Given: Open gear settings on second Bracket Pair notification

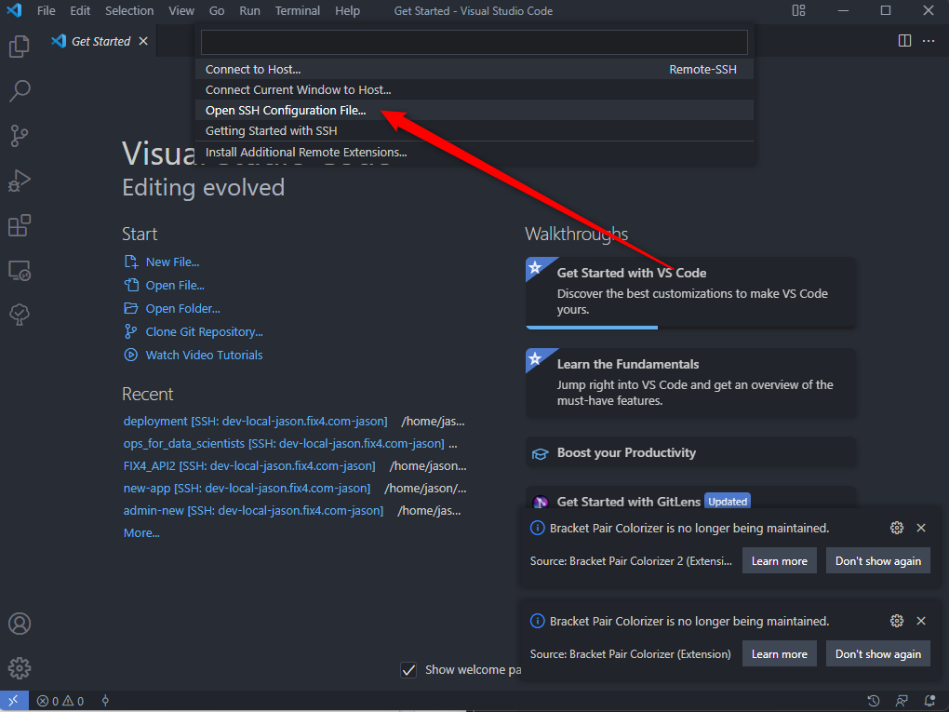Looking at the screenshot, I should pyautogui.click(x=897, y=621).
